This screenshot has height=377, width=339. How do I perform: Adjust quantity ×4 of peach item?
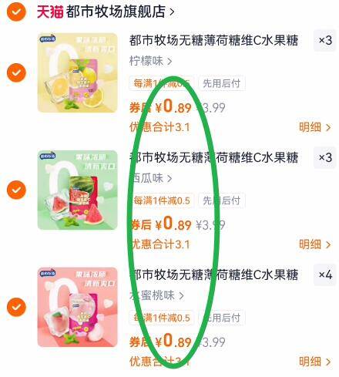coord(325,274)
